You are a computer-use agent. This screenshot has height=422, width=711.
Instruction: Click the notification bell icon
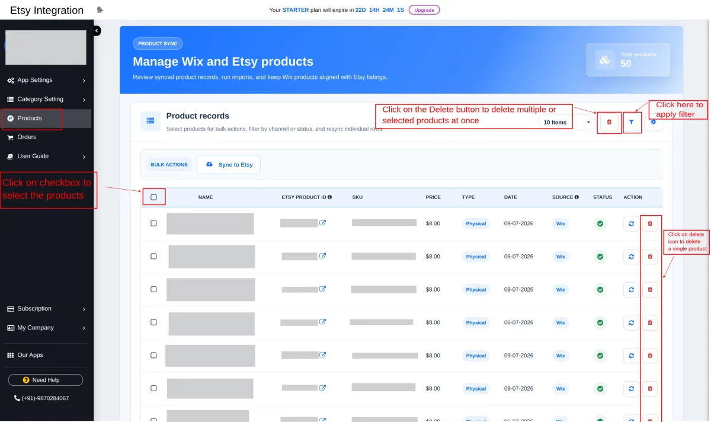[x=100, y=10]
